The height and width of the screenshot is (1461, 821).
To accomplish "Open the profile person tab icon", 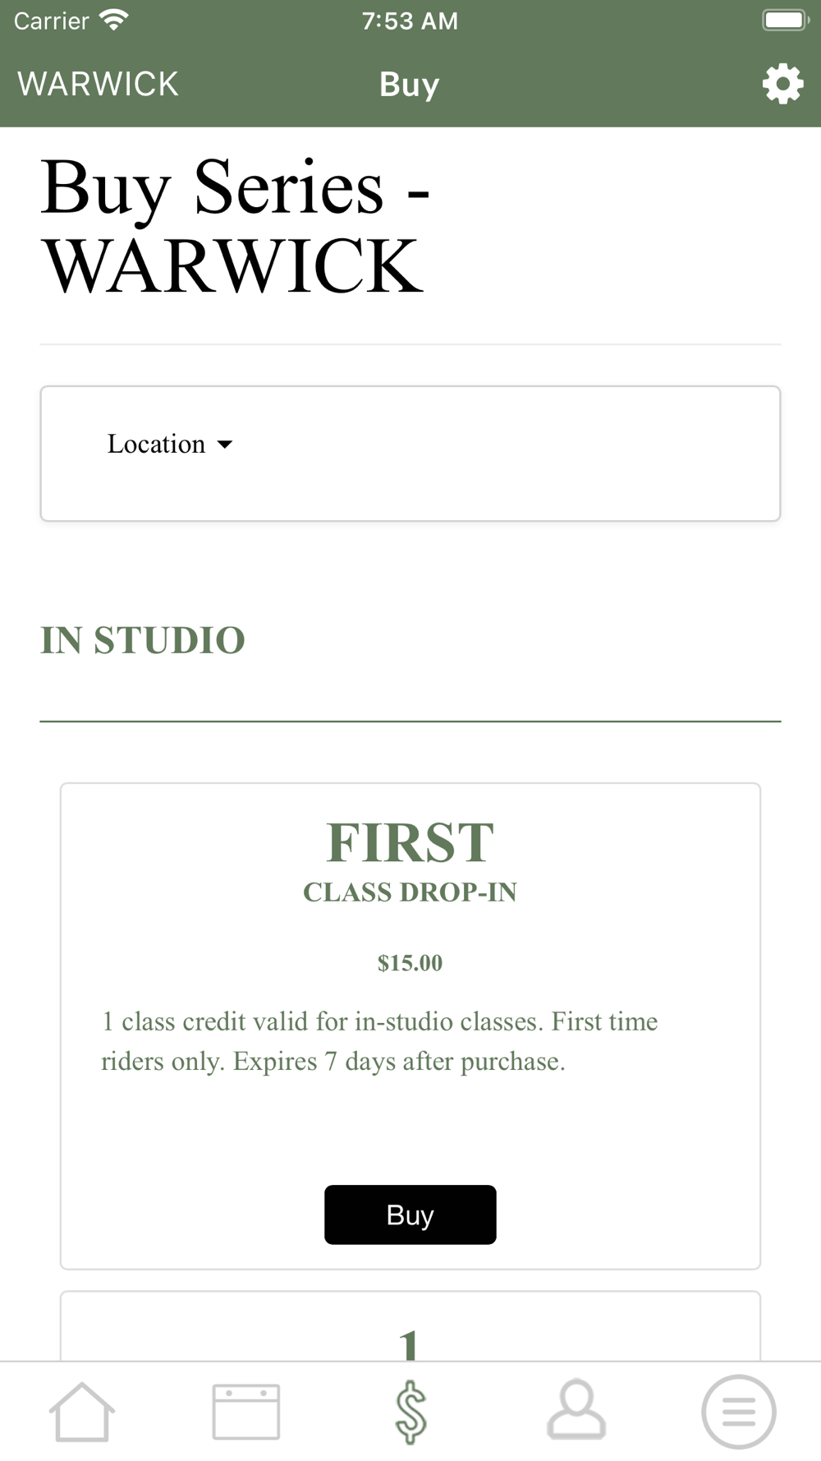I will pos(576,1410).
